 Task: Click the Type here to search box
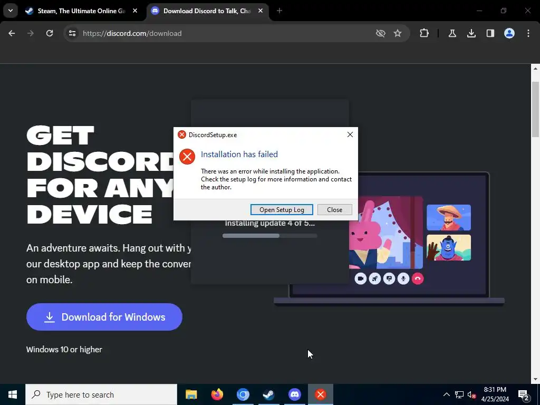pos(101,394)
